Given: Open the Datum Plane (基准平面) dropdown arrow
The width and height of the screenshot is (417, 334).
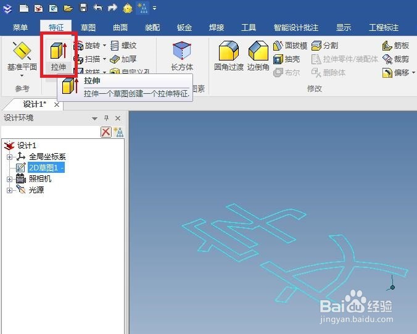Looking at the screenshot, I should (x=22, y=76).
